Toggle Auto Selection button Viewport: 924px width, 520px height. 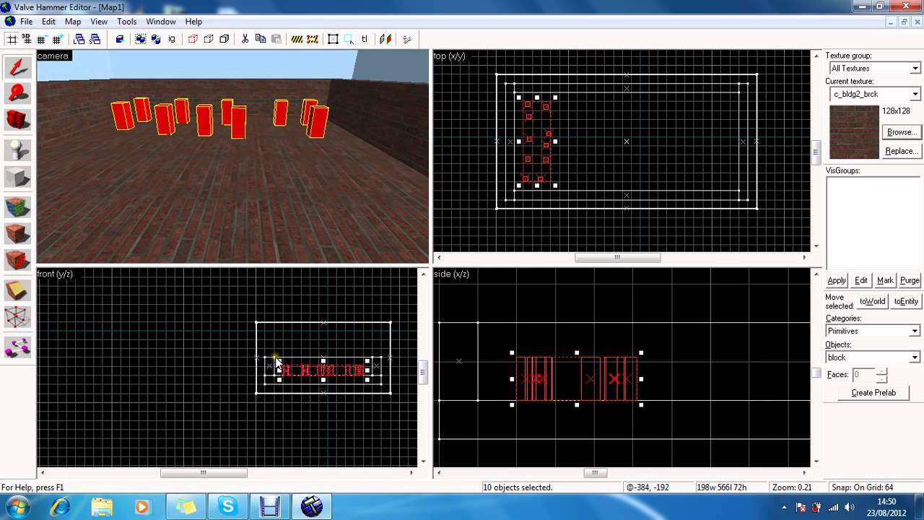coord(349,39)
